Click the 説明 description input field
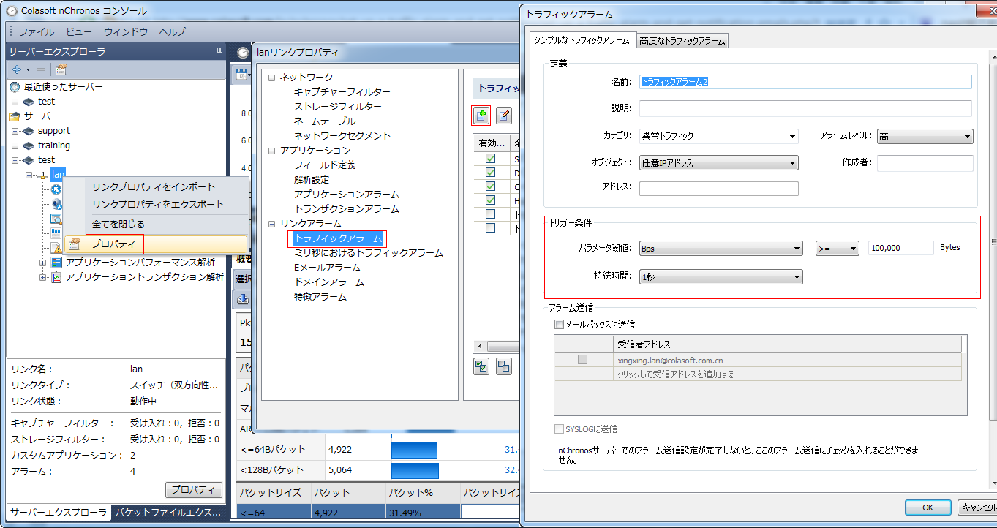The width and height of the screenshot is (997, 528). [x=805, y=108]
